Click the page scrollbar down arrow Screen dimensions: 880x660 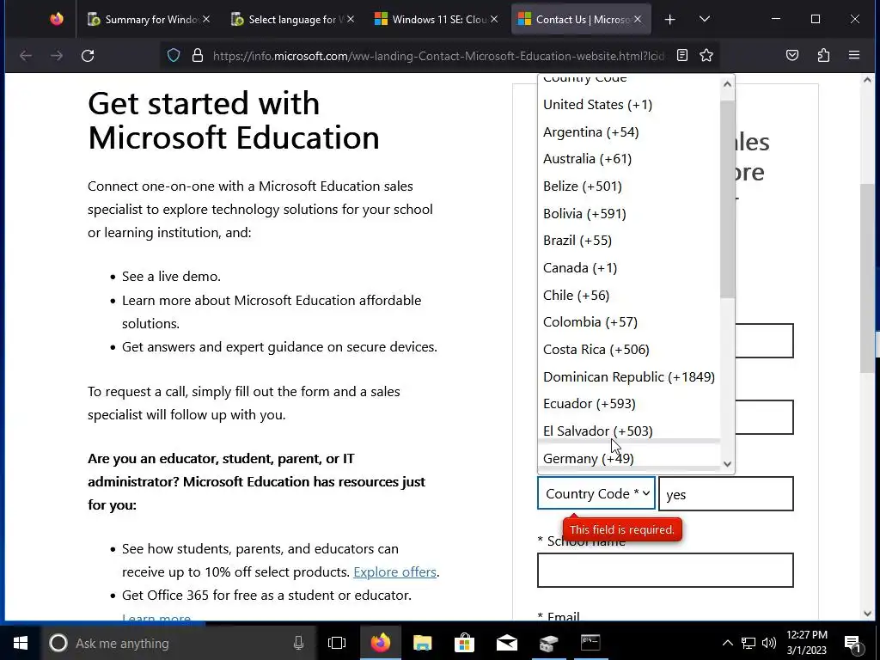pos(867,614)
